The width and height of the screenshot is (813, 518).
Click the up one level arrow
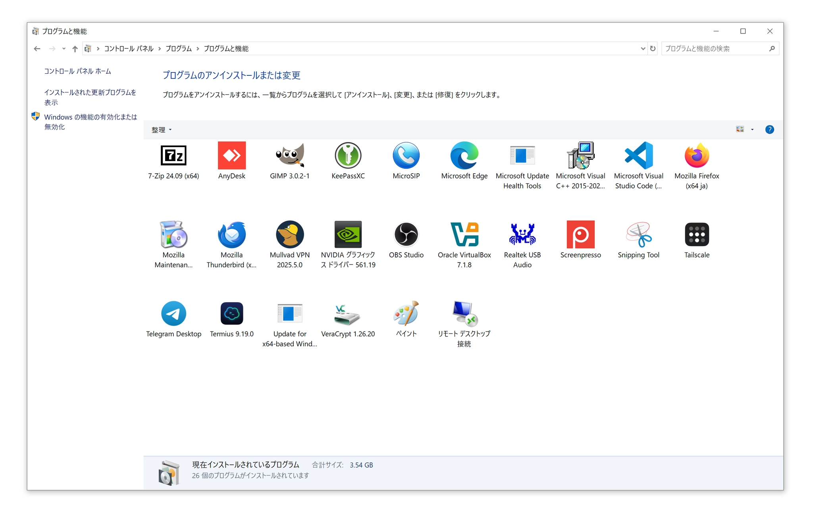click(x=75, y=49)
